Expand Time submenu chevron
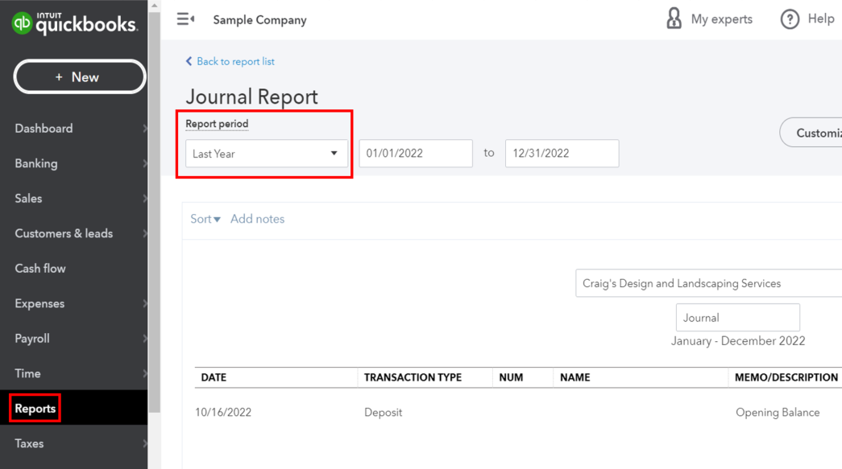The width and height of the screenshot is (842, 469). [x=145, y=373]
